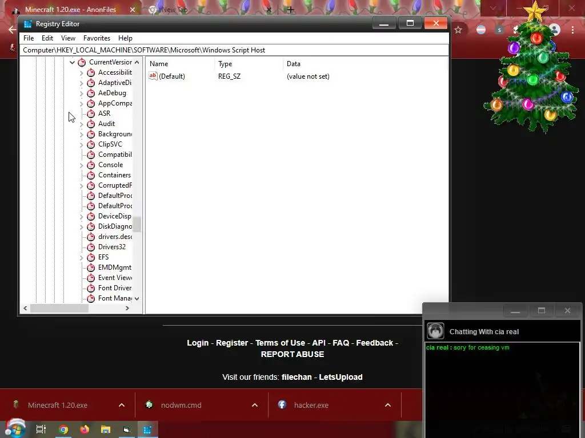Screen dimensions: 585x438
Task: Expand the Accessibility key
Action: [82, 72]
